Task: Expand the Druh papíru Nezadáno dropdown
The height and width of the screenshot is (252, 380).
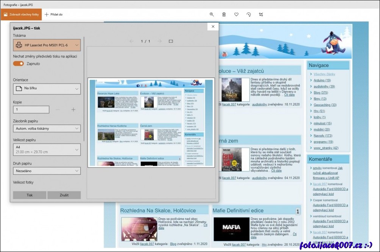Action: click(47, 171)
